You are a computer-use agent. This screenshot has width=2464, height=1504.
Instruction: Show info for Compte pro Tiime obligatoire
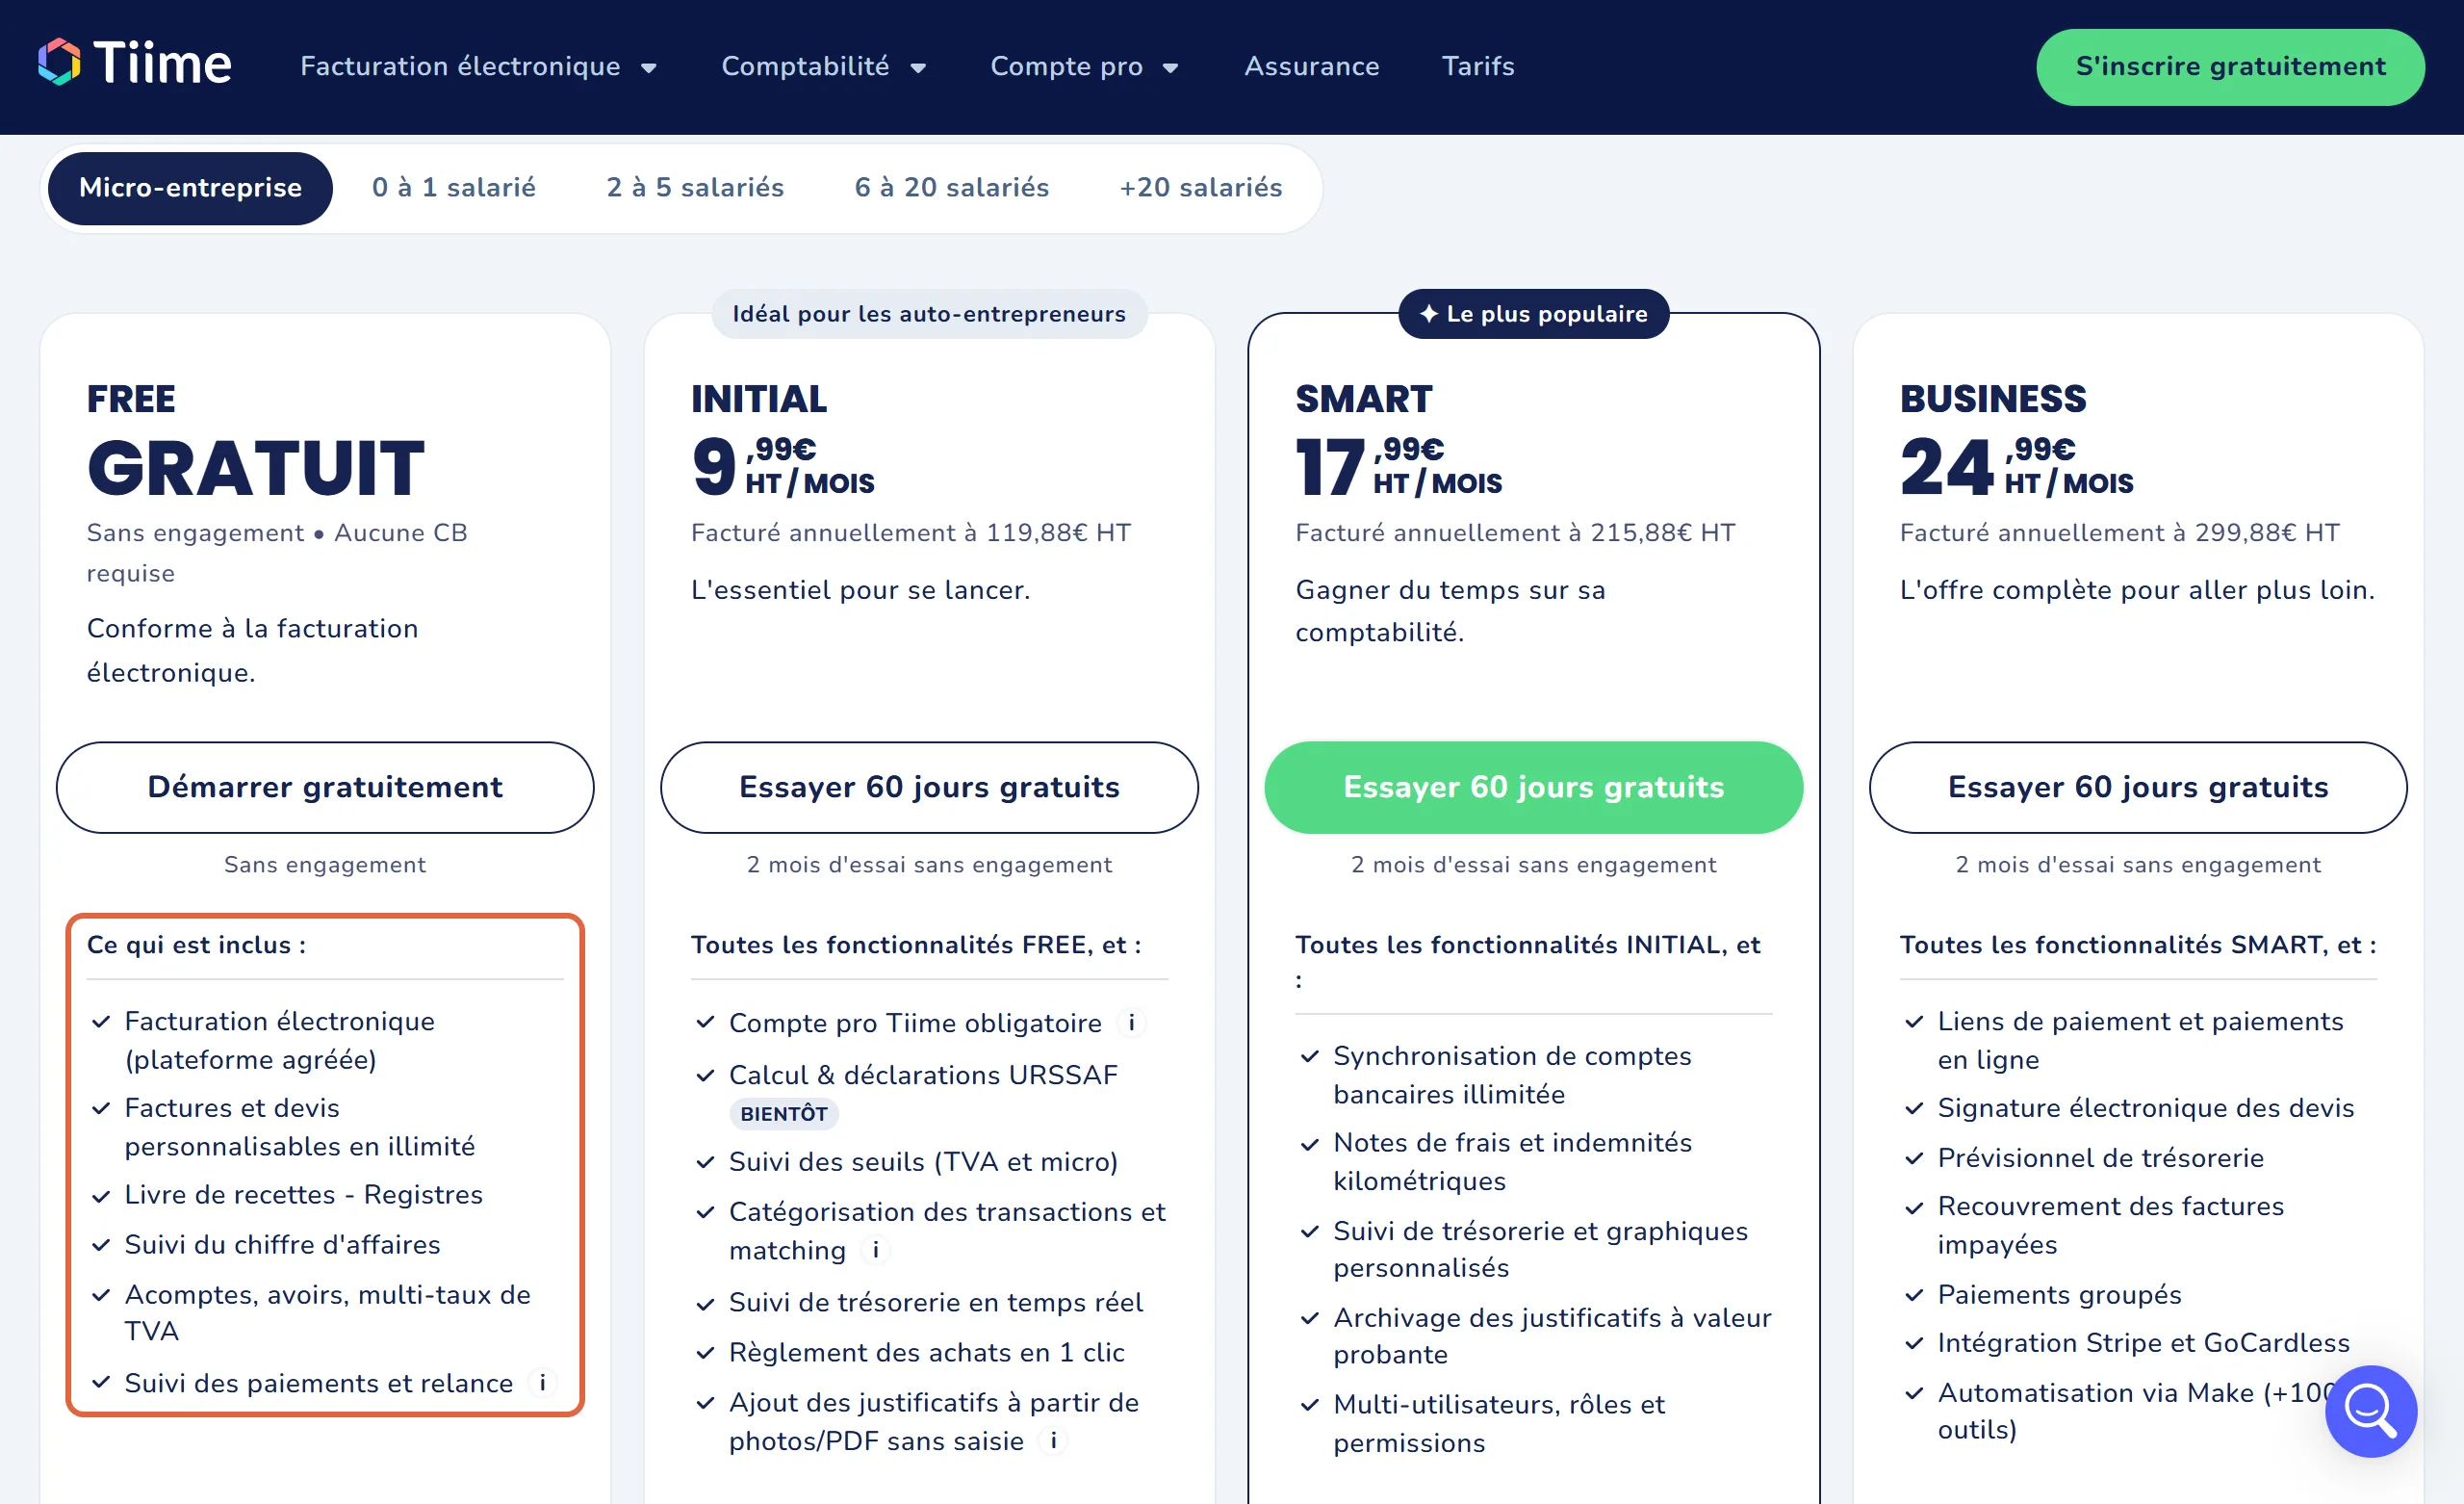click(1131, 1023)
